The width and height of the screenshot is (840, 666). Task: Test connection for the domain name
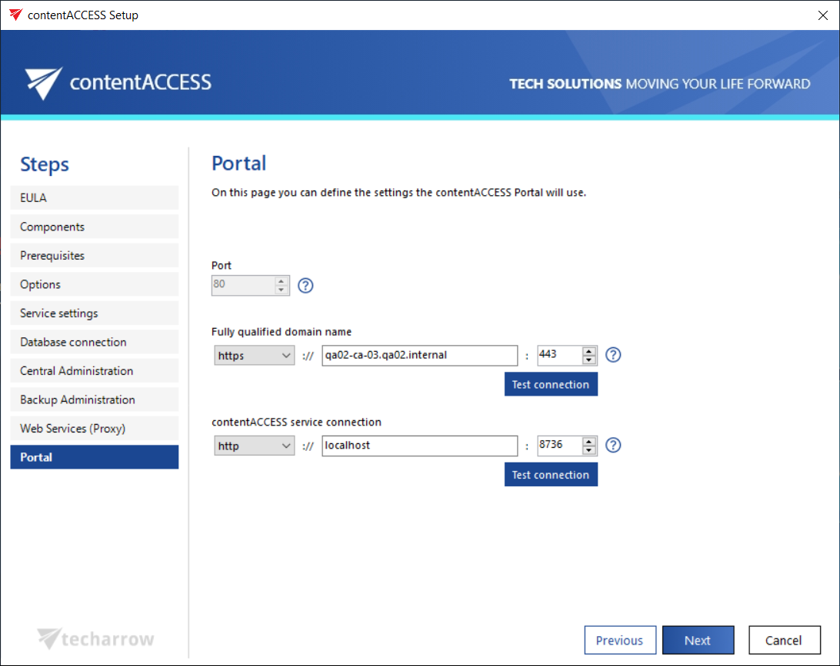pyautogui.click(x=551, y=384)
